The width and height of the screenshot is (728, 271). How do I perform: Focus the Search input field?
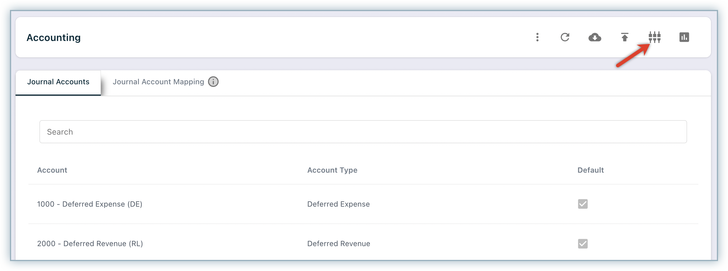pos(363,132)
